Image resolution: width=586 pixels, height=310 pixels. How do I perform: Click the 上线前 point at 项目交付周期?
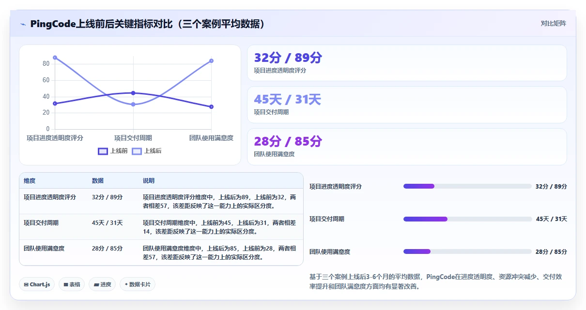pos(133,93)
